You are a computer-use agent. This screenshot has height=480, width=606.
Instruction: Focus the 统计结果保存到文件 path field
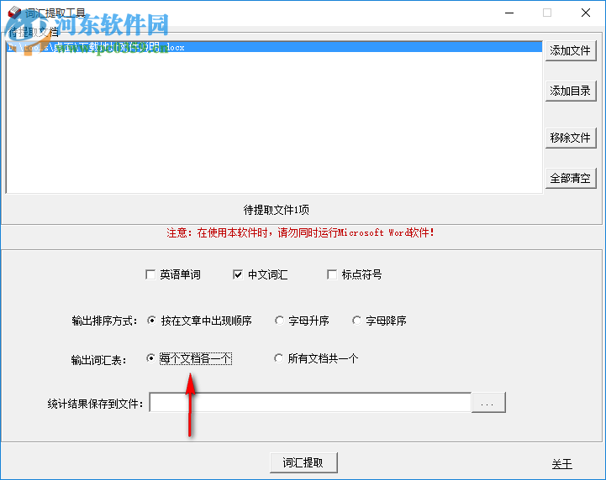coord(310,403)
